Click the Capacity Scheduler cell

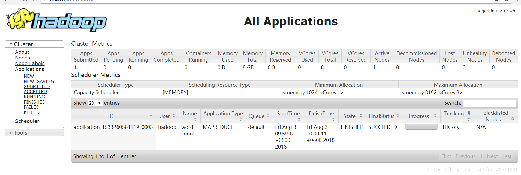(x=96, y=92)
